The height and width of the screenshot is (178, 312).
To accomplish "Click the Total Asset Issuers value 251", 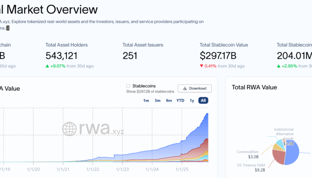I will point(130,55).
